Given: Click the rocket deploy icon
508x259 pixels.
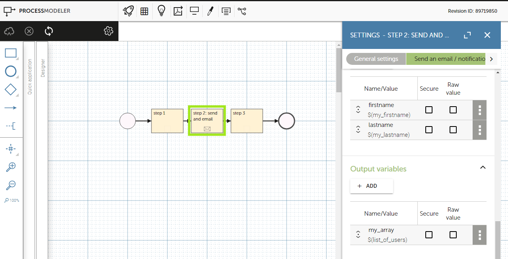Looking at the screenshot, I should (x=128, y=11).
